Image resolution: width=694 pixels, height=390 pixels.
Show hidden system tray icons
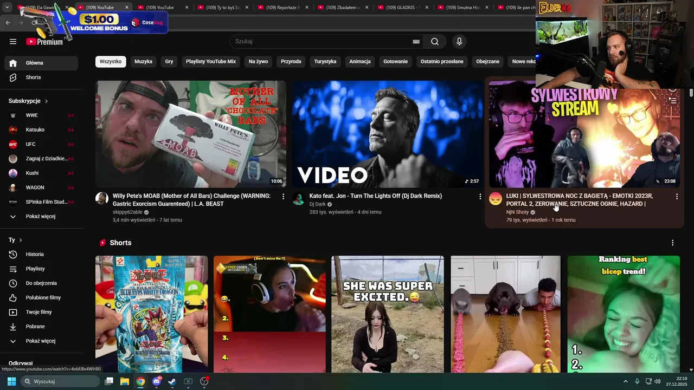625,381
